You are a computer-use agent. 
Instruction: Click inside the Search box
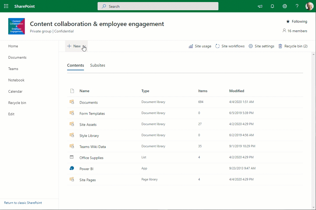(158, 6)
